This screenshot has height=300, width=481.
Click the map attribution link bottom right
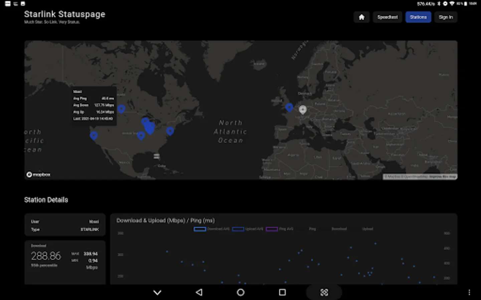pyautogui.click(x=420, y=177)
